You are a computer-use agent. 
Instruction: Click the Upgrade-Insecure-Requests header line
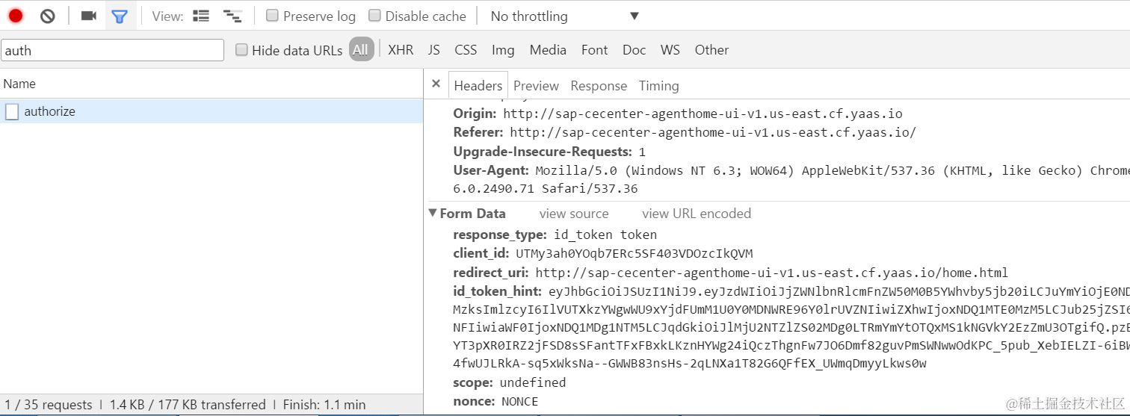click(549, 152)
